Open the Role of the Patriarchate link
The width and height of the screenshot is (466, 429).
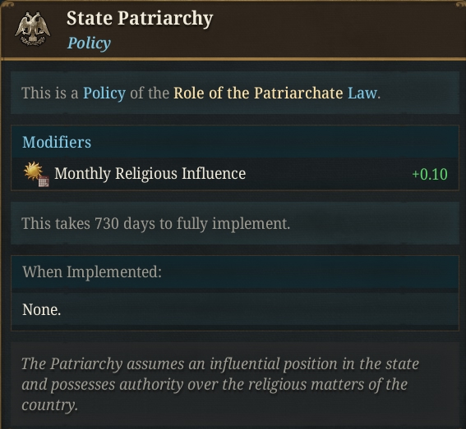[258, 94]
